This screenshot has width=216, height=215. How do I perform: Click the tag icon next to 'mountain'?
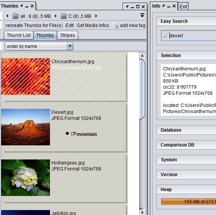(x=73, y=134)
